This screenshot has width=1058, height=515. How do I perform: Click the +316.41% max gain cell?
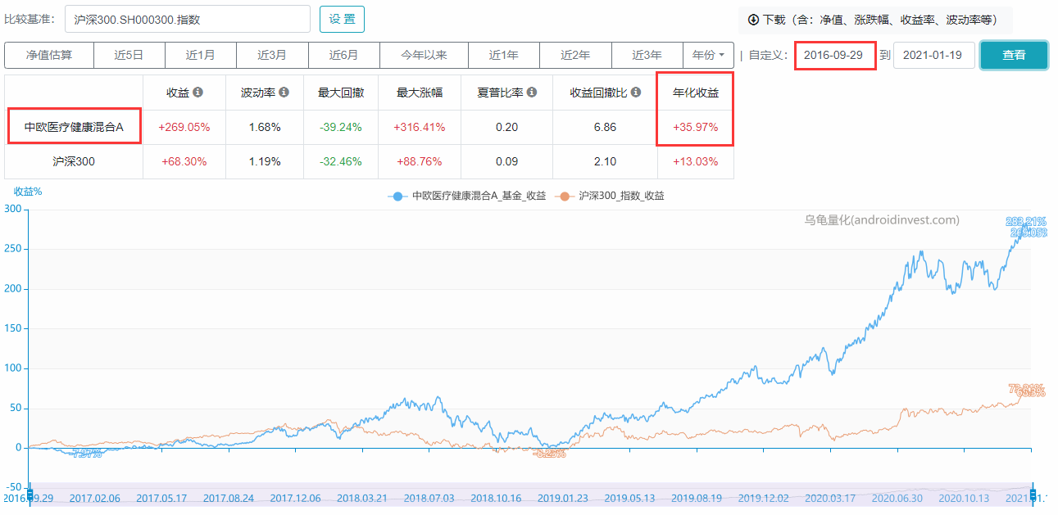coord(420,127)
